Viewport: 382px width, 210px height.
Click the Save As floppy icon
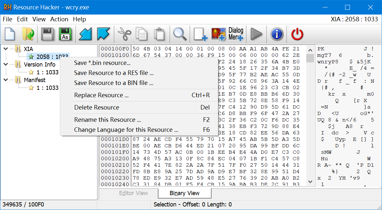pos(65,34)
